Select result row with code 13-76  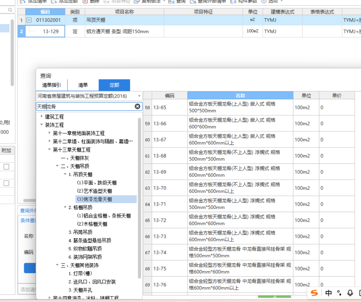tap(249, 285)
